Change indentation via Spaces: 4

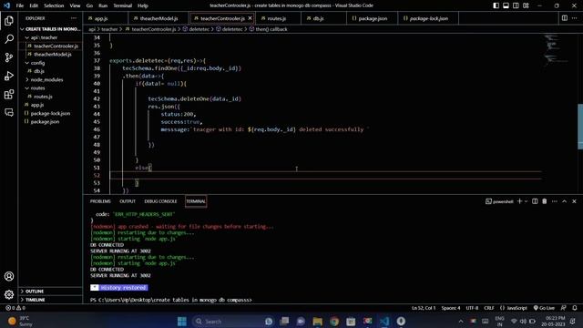pos(451,308)
